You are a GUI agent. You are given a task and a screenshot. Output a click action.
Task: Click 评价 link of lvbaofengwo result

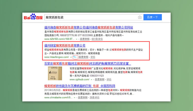pos(93,57)
